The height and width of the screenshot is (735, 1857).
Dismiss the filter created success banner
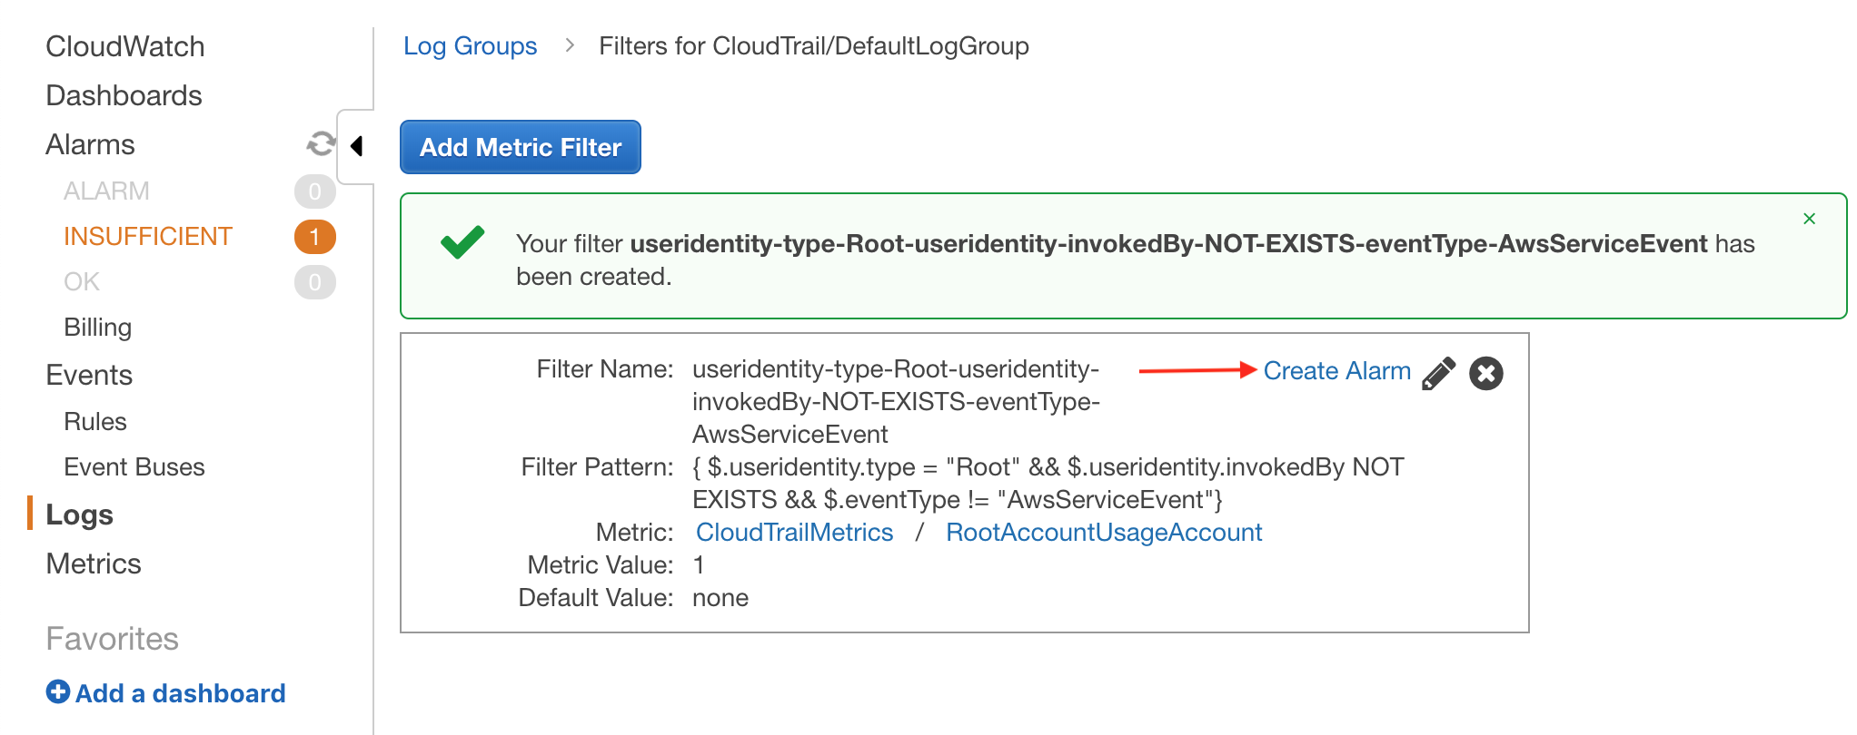[1809, 219]
